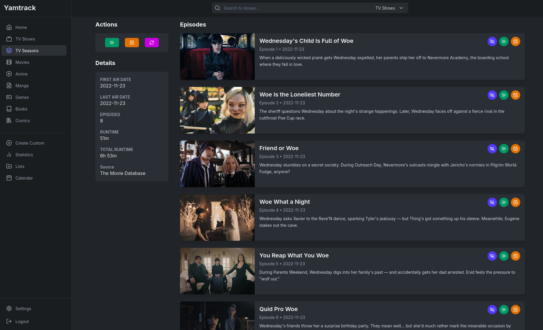Image resolution: width=543 pixels, height=330 pixels.
Task: Go to Anime in the sidebar
Action: click(x=21, y=74)
